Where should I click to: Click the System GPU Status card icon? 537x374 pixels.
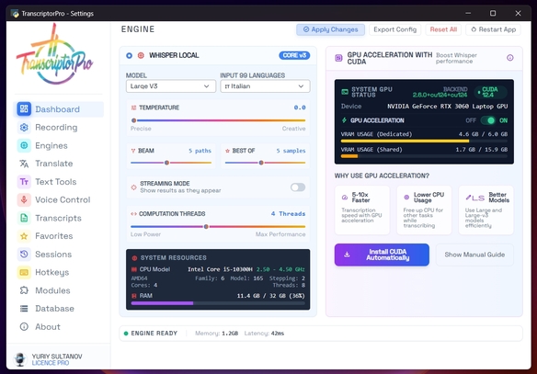[345, 92]
